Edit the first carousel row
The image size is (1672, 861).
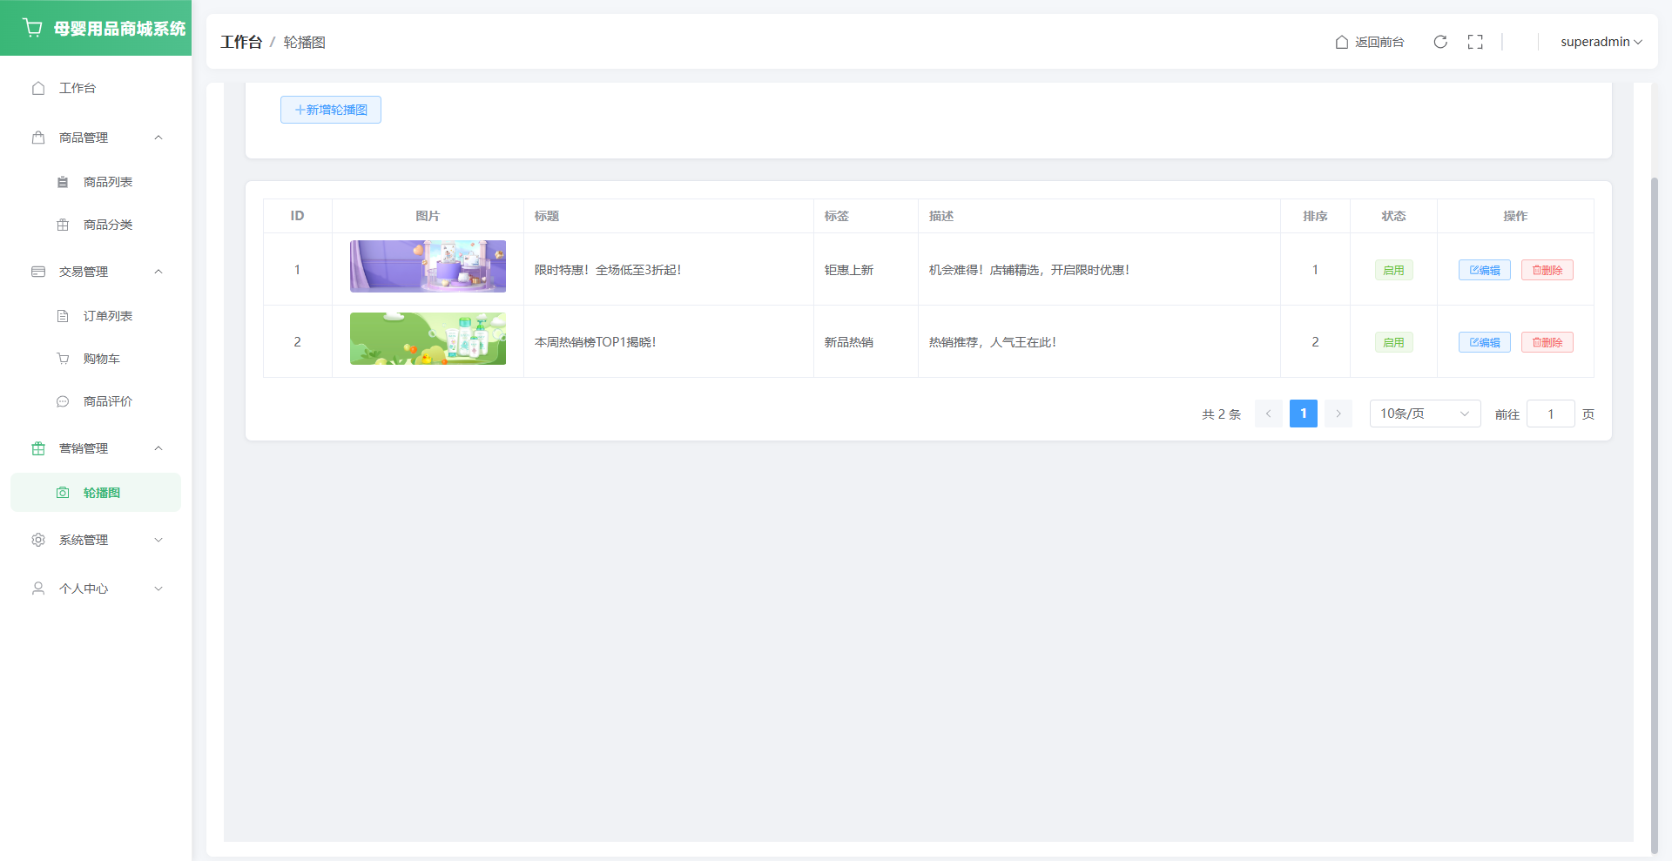[1485, 270]
